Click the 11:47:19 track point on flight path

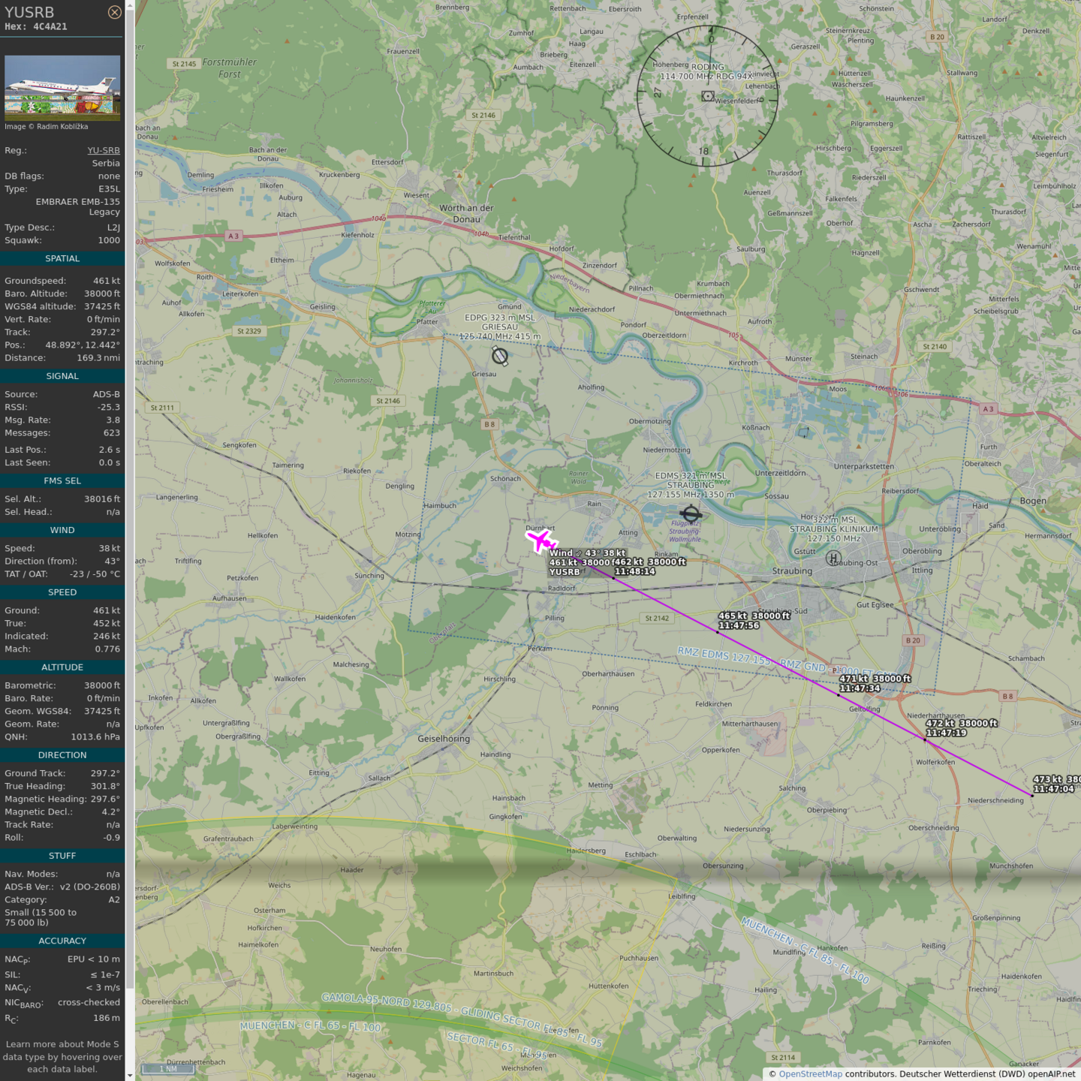tap(925, 740)
